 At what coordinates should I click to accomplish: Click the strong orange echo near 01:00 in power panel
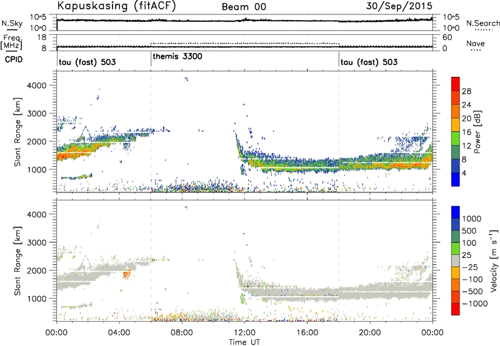click(x=76, y=153)
